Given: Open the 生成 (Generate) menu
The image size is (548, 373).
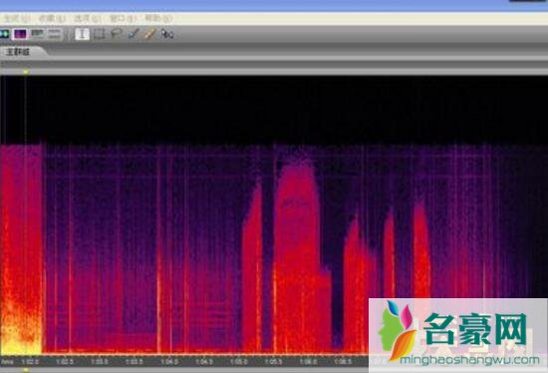Looking at the screenshot, I should [x=16, y=19].
